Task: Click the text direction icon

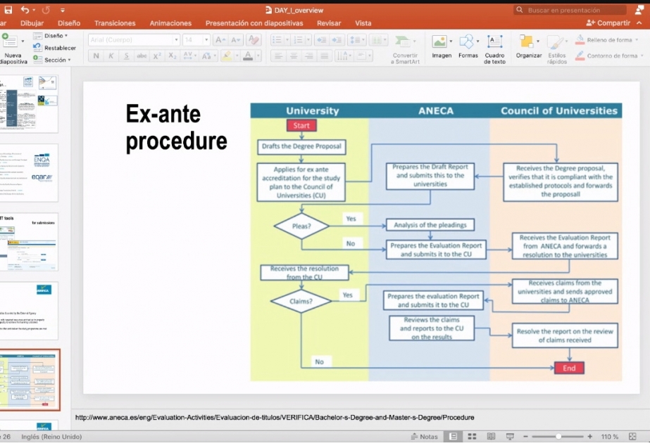Action: [342, 56]
